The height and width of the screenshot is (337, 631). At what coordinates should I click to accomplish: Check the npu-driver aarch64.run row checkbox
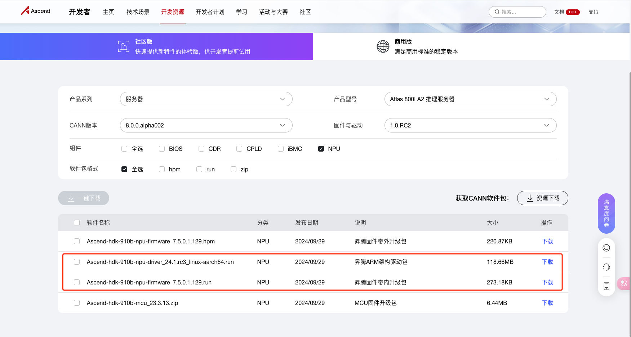pos(77,262)
